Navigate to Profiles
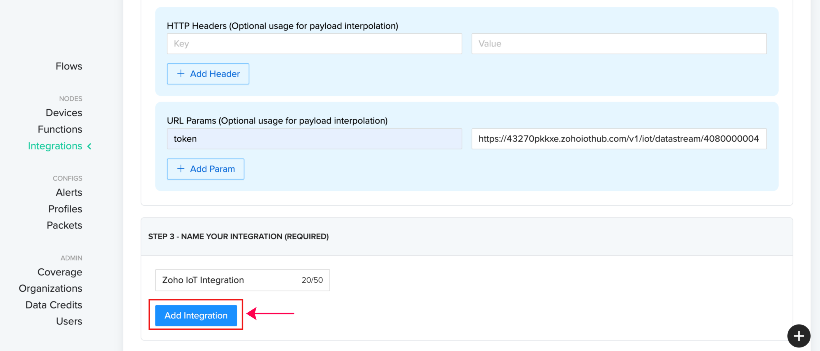Screen dimensions: 820x351 tap(65, 209)
